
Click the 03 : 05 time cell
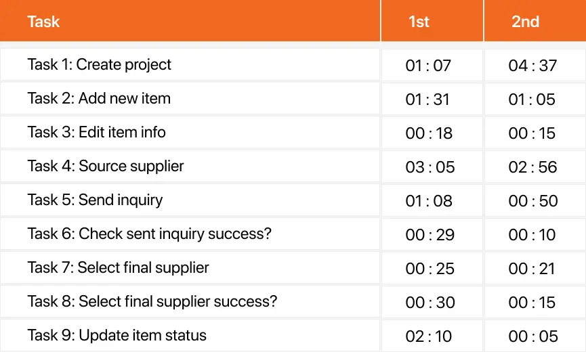432,167
